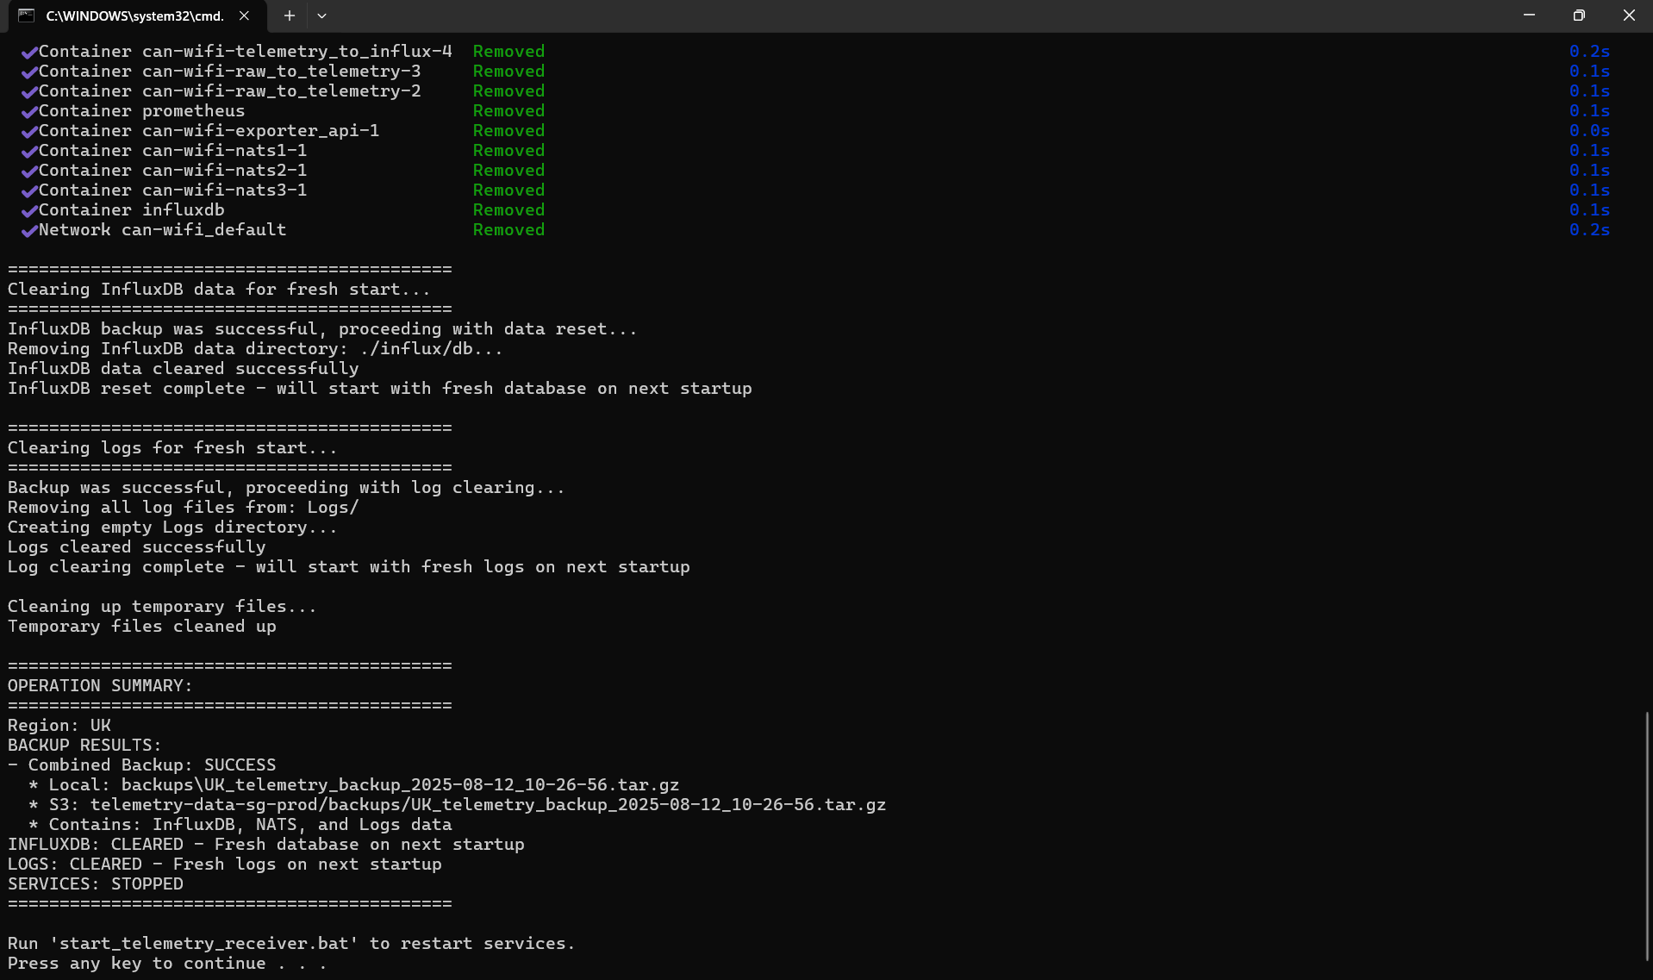The image size is (1653, 980).
Task: Click 'Temporary files cleaned up' line
Action: pyautogui.click(x=141, y=627)
